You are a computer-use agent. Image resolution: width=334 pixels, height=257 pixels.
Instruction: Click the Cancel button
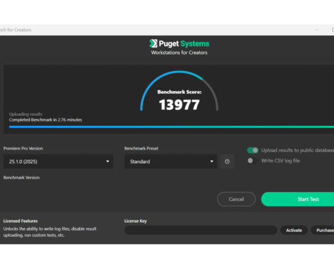(236, 199)
